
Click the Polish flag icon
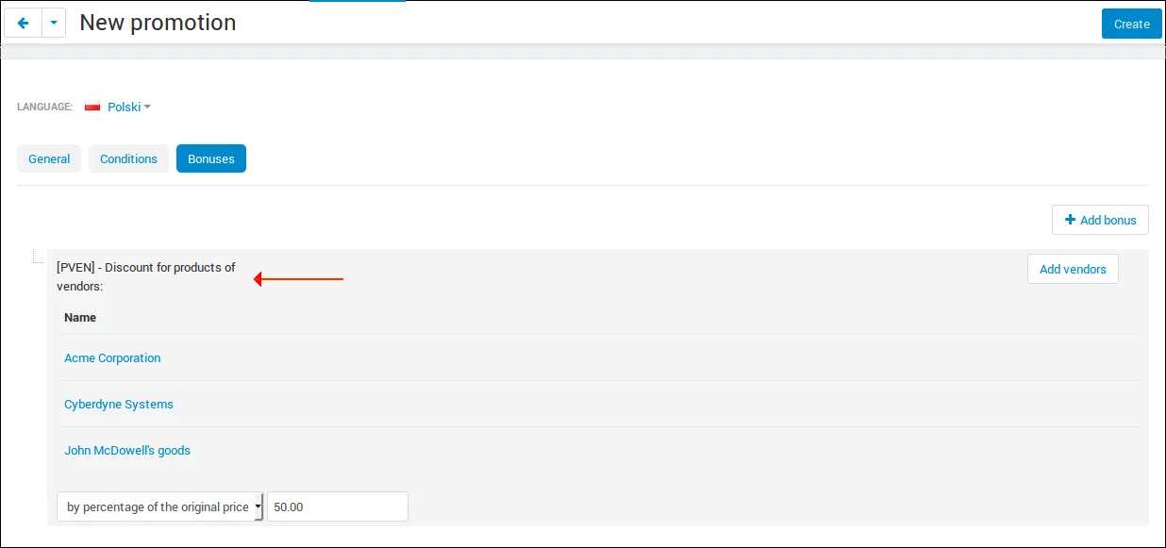[x=92, y=108]
